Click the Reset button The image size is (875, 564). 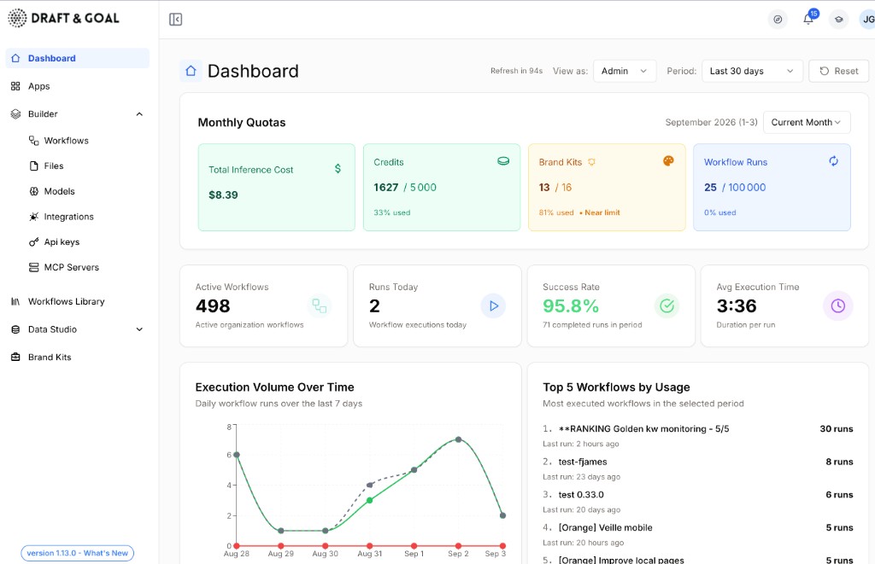838,71
